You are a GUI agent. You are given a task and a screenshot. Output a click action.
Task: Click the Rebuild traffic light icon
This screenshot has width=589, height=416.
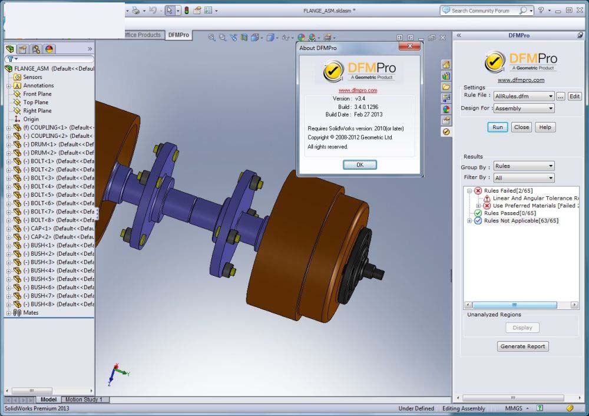186,10
